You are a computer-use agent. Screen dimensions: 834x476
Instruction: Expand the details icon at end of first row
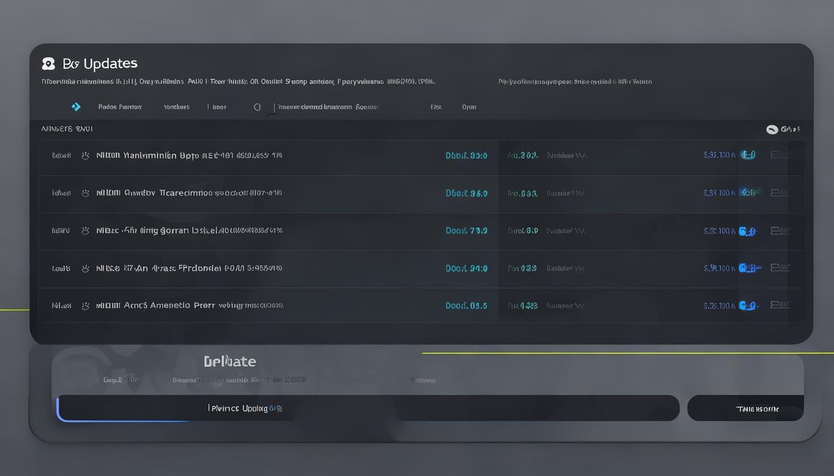tap(780, 155)
